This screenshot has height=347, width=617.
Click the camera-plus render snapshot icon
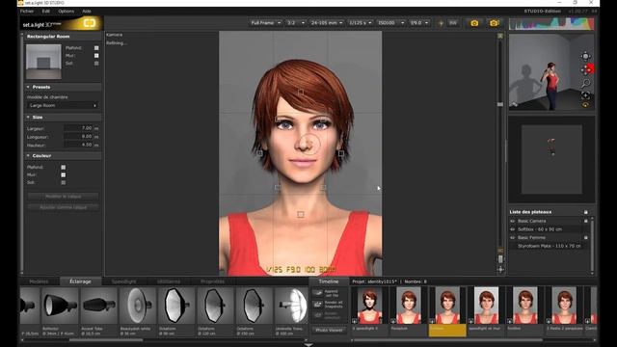coord(494,23)
